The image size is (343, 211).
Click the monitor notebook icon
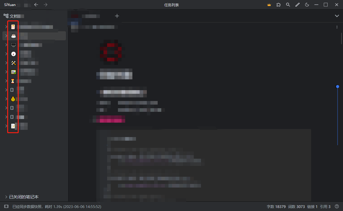pyautogui.click(x=13, y=45)
